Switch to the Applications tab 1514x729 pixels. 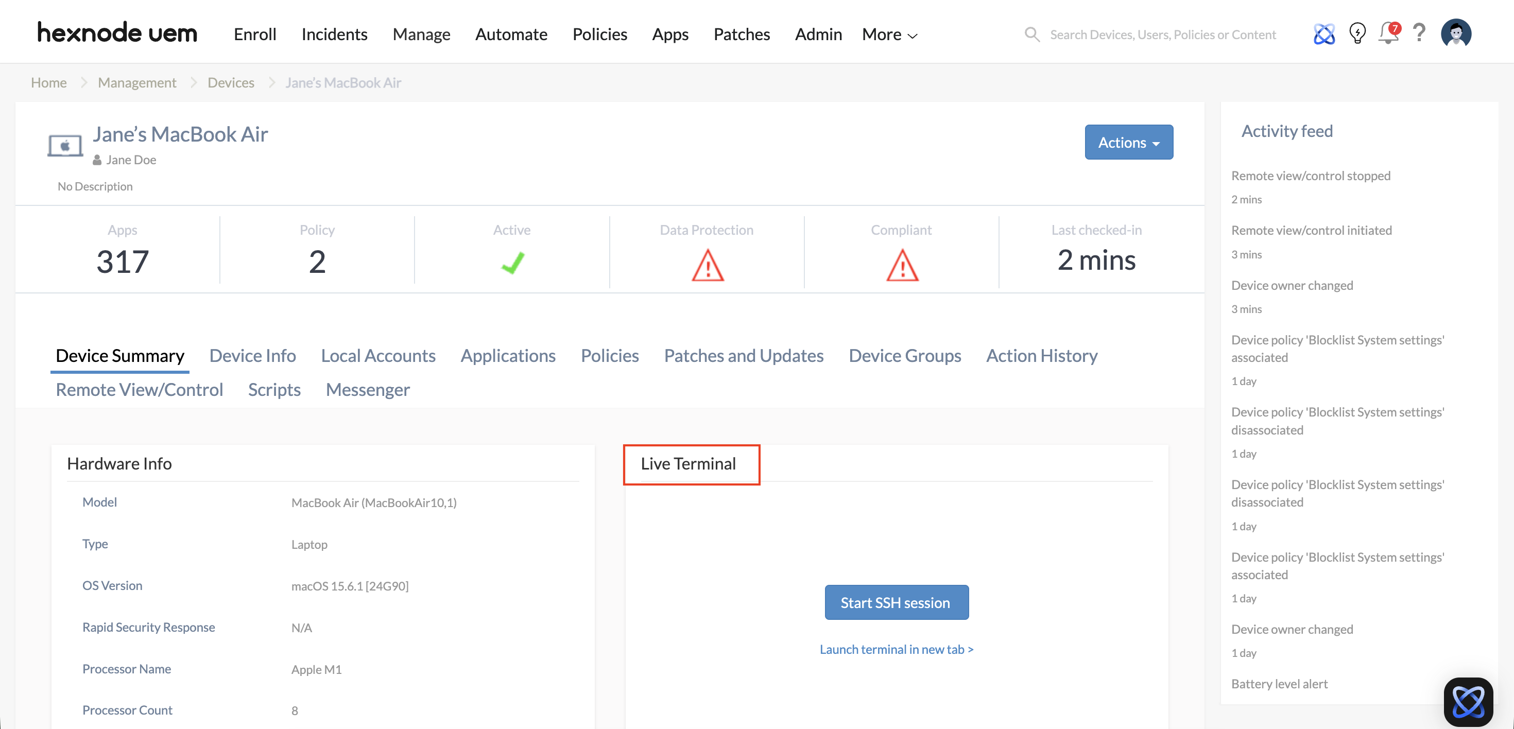pyautogui.click(x=508, y=355)
